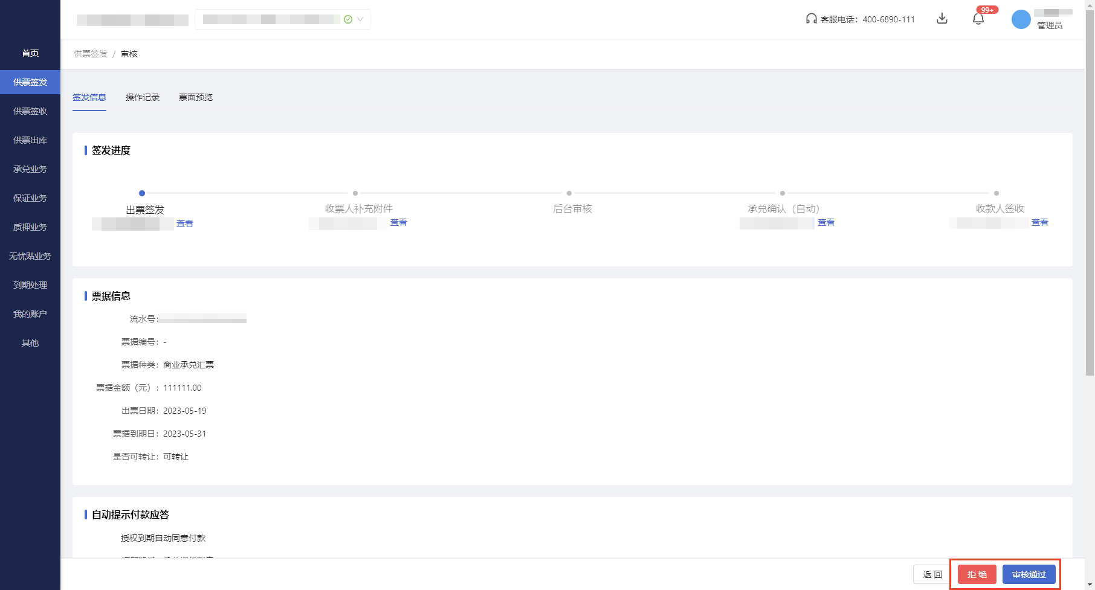The image size is (1095, 590).
Task: Click the green verified checkmark icon
Action: coord(348,19)
